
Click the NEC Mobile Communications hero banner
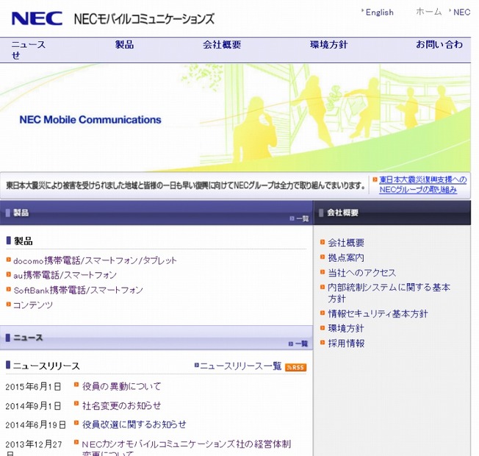tap(235, 118)
